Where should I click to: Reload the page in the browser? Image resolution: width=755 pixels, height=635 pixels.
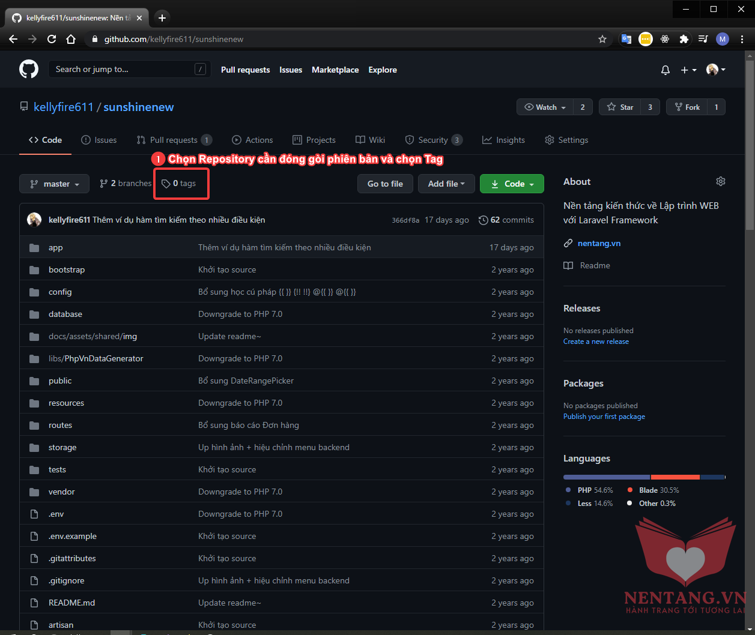[x=52, y=39]
